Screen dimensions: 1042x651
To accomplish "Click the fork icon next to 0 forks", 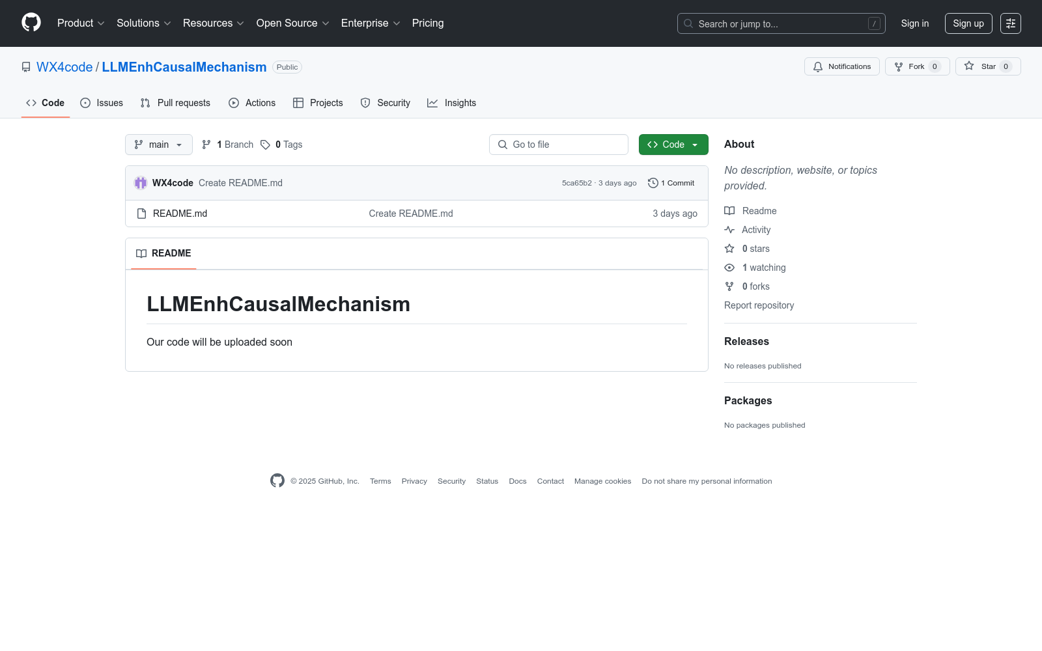I will click(729, 286).
